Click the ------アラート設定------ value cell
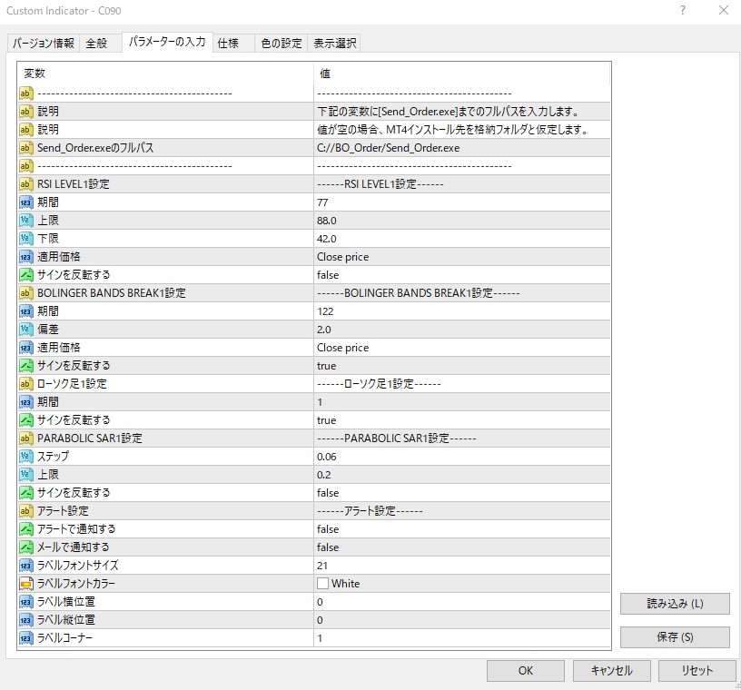Image resolution: width=741 pixels, height=690 pixels. pyautogui.click(x=461, y=511)
